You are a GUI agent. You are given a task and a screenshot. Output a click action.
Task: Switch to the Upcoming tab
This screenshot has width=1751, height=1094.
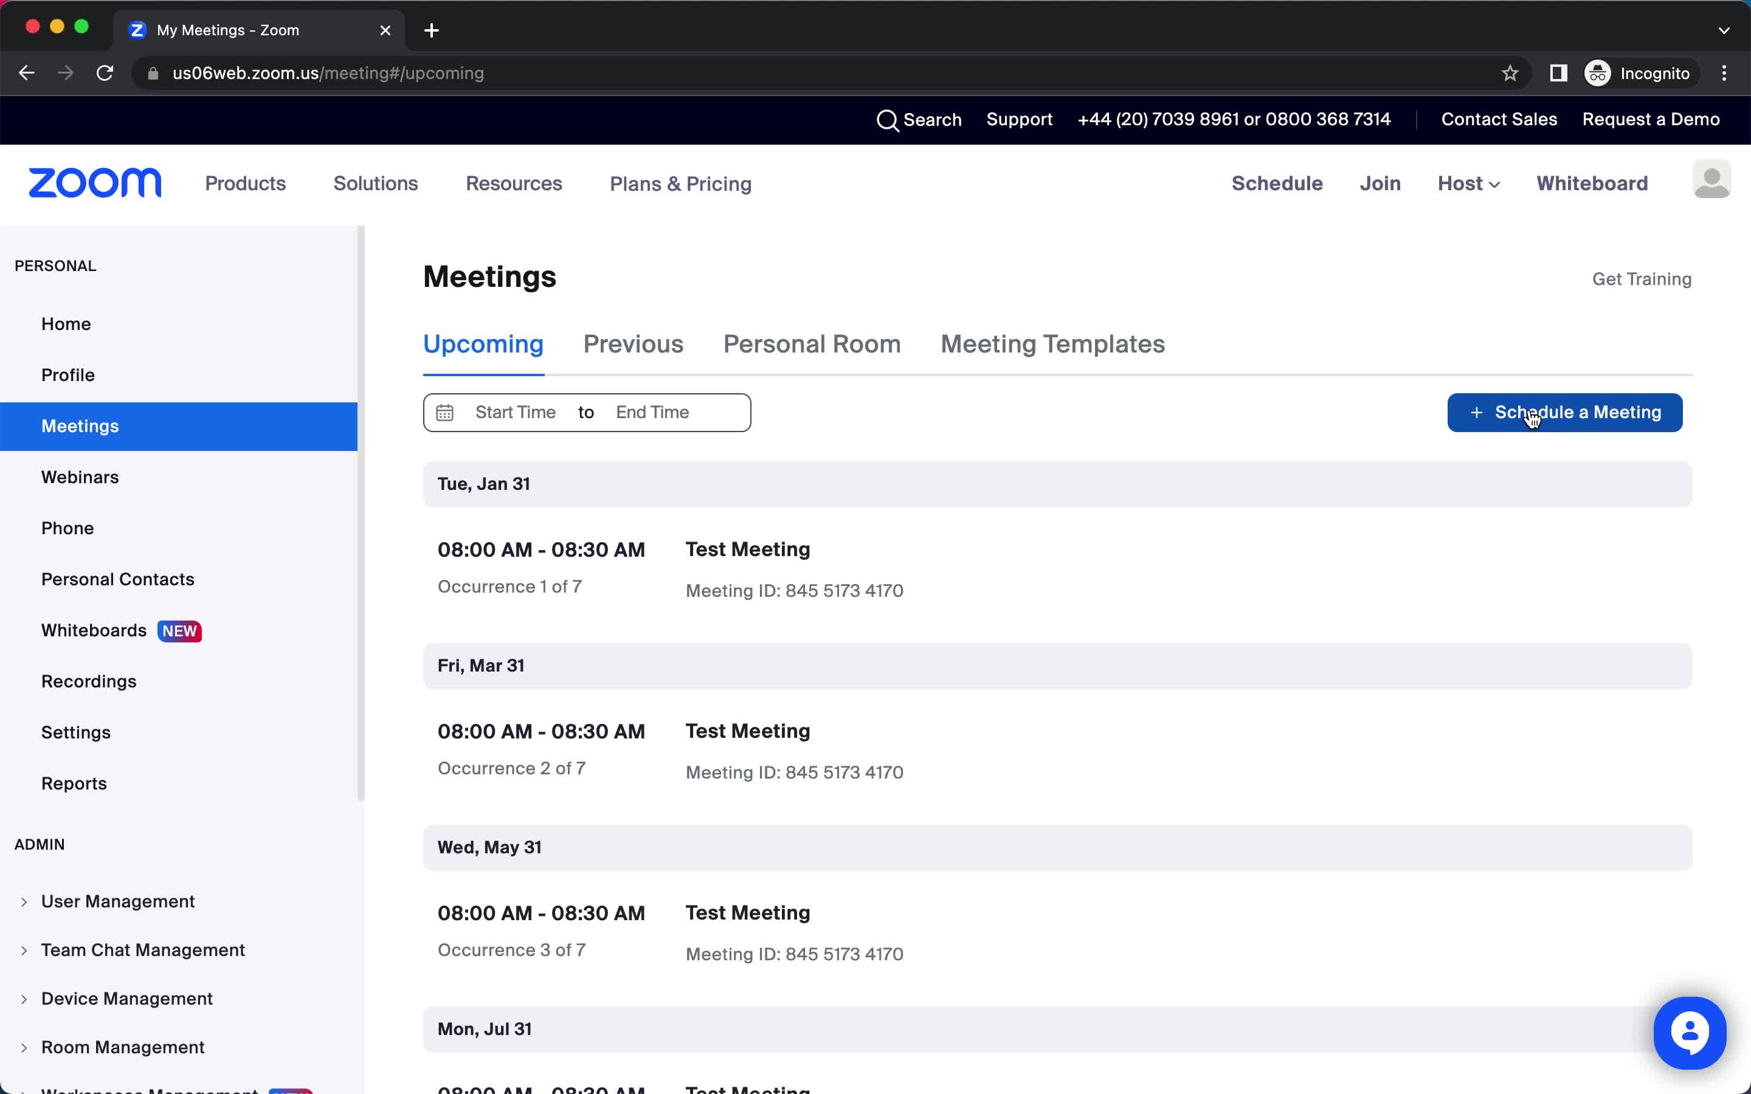pyautogui.click(x=483, y=345)
